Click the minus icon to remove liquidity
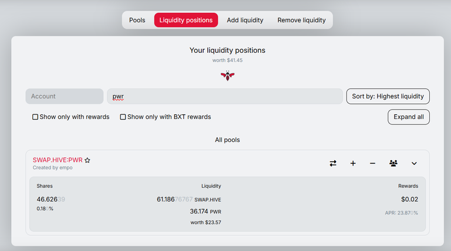 click(x=372, y=164)
